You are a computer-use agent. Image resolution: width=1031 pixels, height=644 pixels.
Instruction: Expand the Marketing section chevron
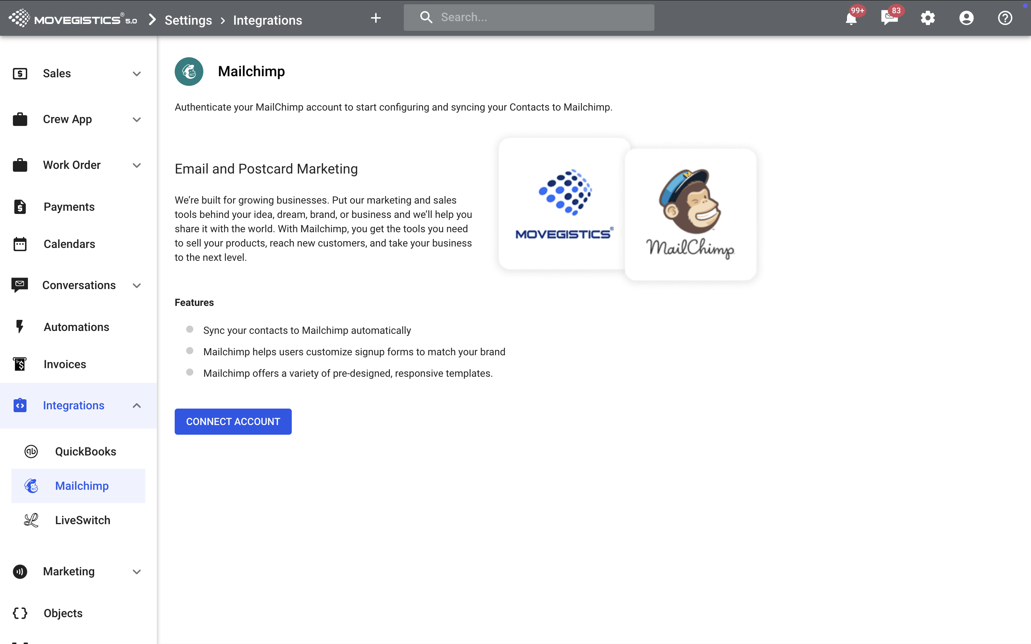click(x=137, y=572)
